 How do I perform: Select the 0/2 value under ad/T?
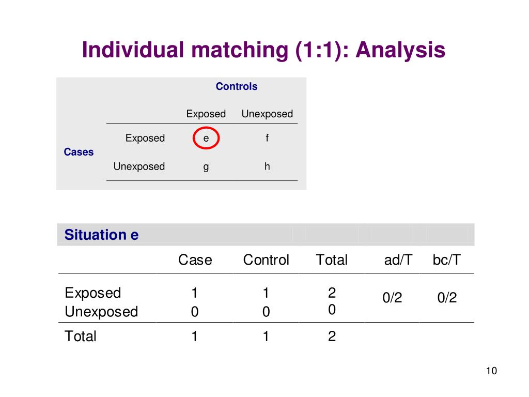click(392, 298)
